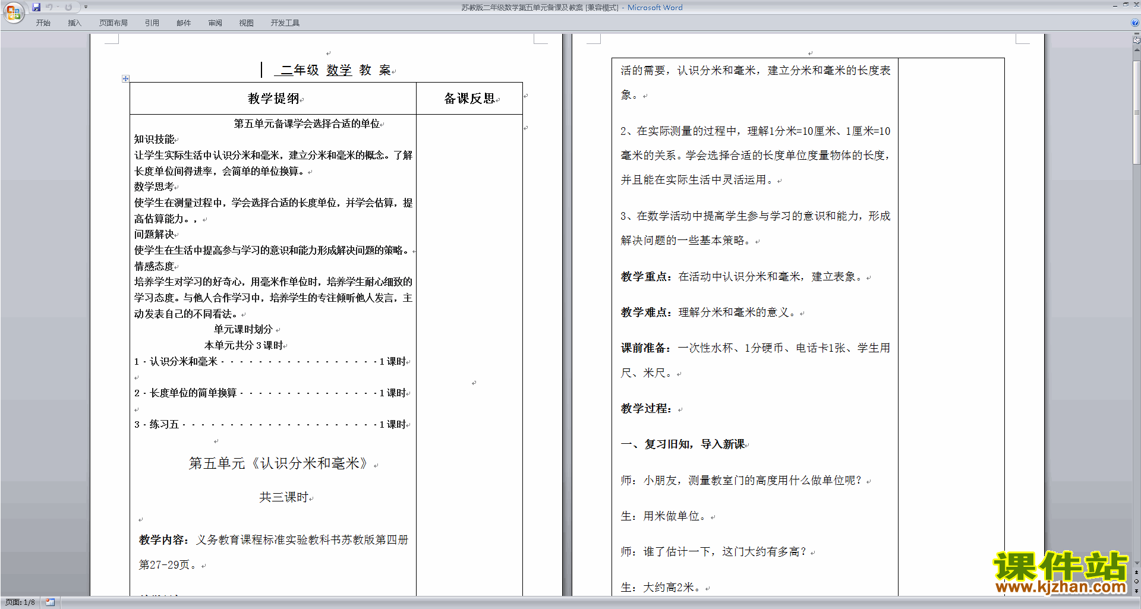Click the bold 课前准备 label
Screen dimensions: 1141x609
(x=646, y=348)
